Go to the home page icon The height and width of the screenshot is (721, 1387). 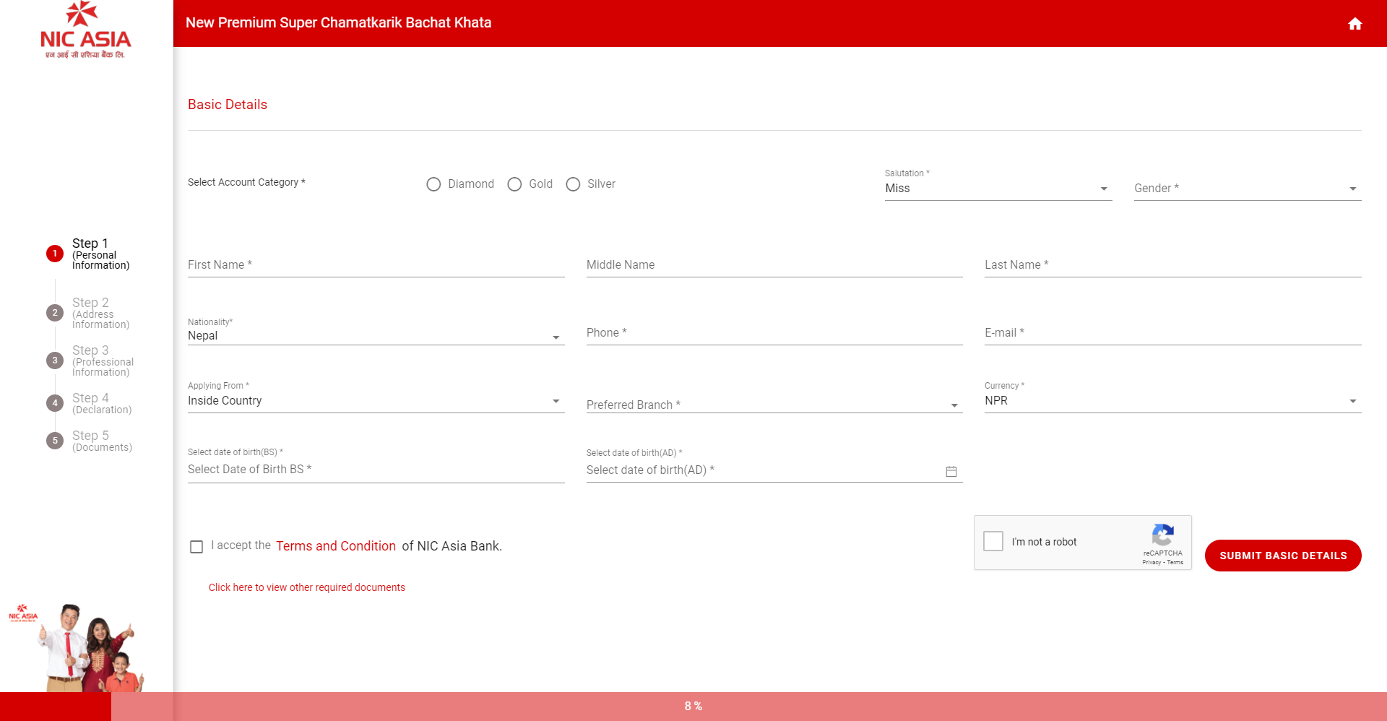1354,24
